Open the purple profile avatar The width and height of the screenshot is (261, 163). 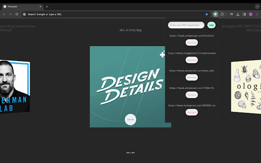pos(251,14)
